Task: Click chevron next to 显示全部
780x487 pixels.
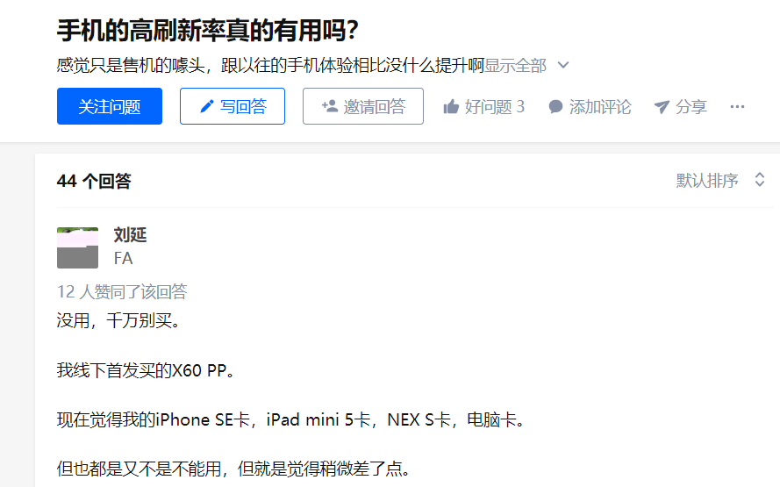Action: point(563,65)
